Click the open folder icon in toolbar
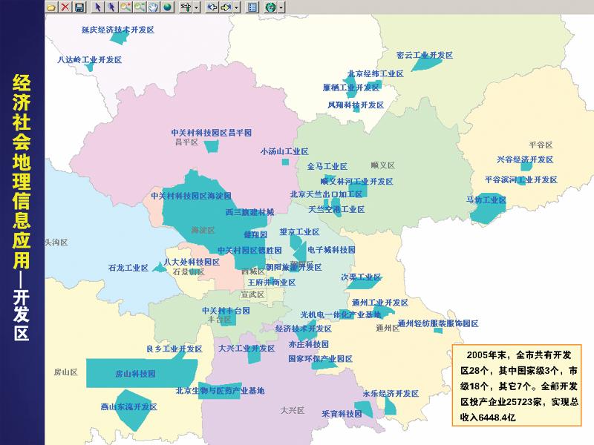This screenshot has width=594, height=445. [x=51, y=7]
